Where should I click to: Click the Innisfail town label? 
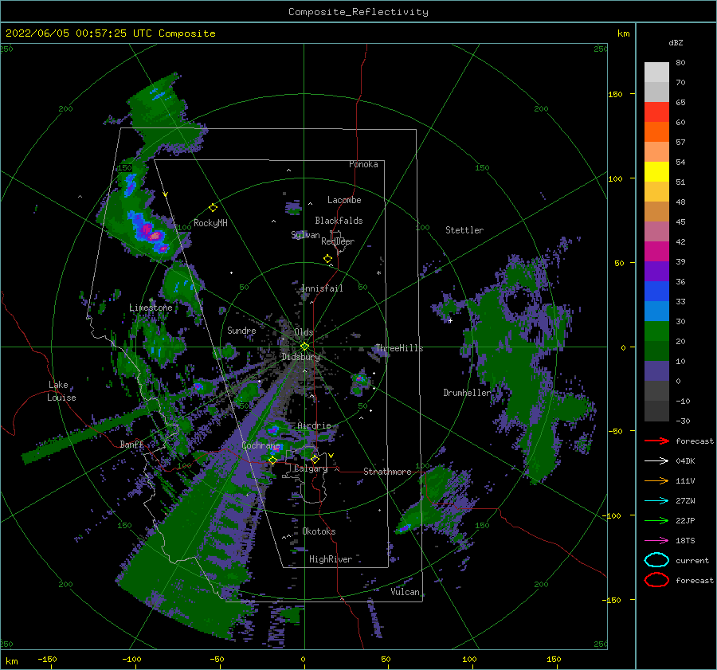tap(322, 288)
